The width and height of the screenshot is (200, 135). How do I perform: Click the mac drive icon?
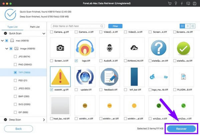tap(12, 41)
